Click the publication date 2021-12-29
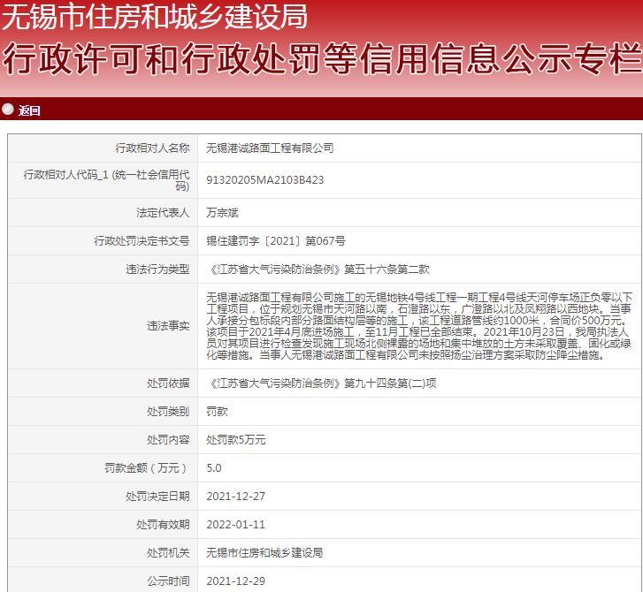 tap(236, 581)
